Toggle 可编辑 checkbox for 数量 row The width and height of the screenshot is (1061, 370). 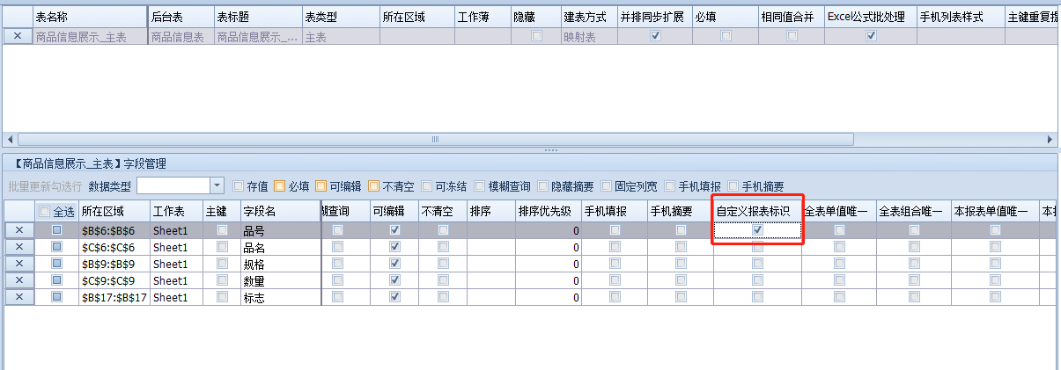pyautogui.click(x=394, y=280)
